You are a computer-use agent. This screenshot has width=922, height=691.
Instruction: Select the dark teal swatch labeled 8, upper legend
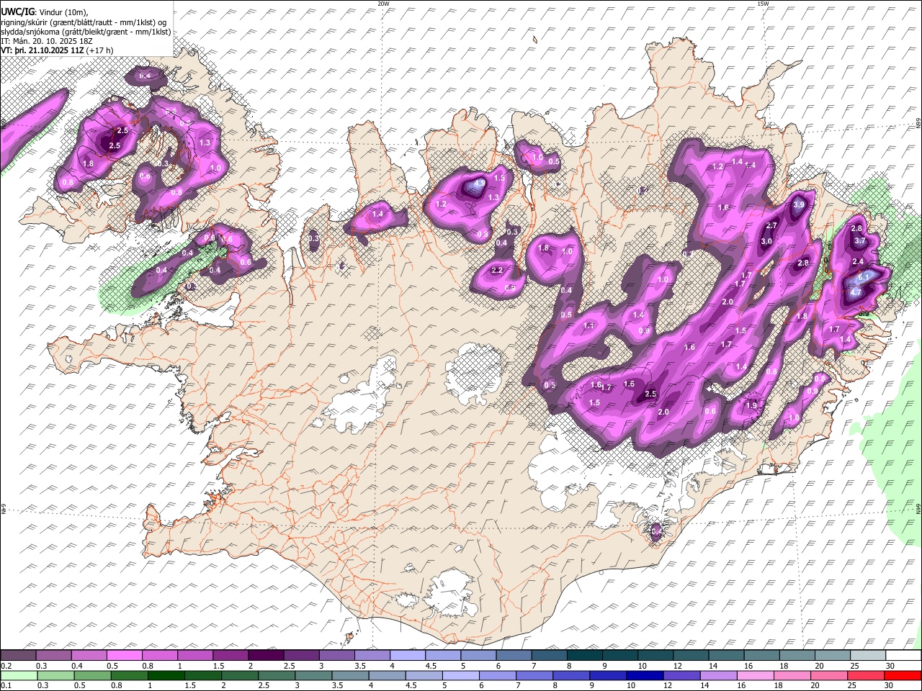click(584, 655)
